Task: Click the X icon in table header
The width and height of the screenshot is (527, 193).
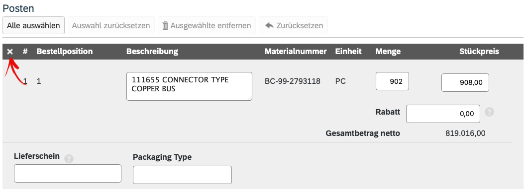Action: 10,52
